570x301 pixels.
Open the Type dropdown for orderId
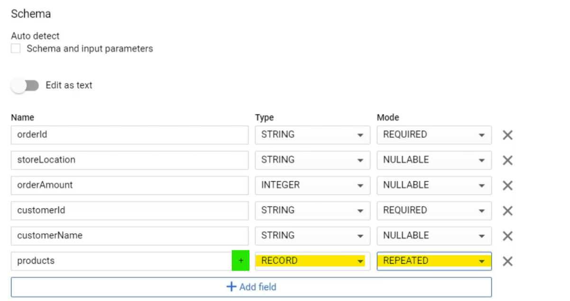click(x=312, y=135)
